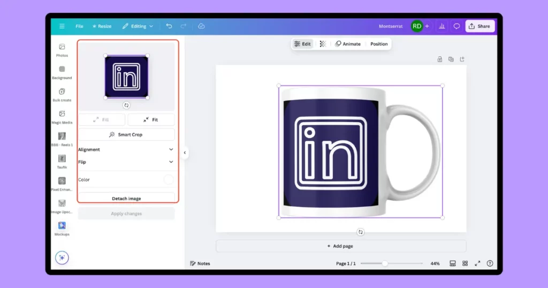Toggle the page lock icon above the canvas
Image resolution: width=548 pixels, height=288 pixels.
point(439,59)
